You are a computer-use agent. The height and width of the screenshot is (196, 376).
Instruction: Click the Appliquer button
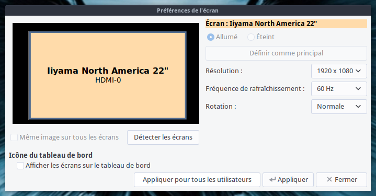(x=288, y=180)
